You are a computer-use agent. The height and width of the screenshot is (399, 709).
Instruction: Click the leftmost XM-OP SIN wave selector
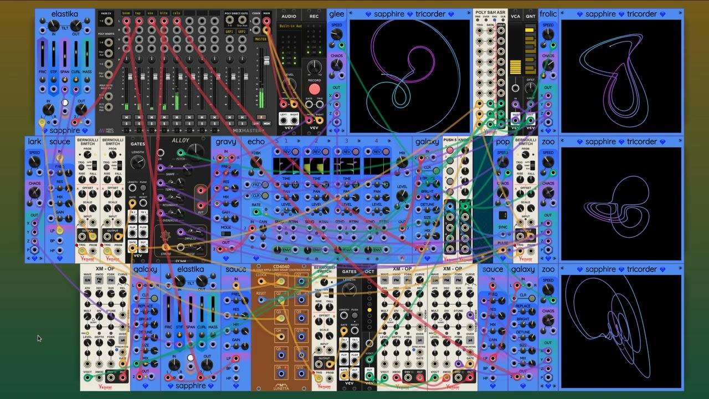point(88,281)
